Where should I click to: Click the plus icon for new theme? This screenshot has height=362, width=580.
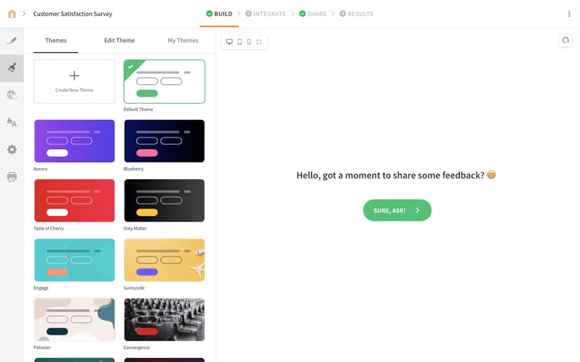click(74, 76)
